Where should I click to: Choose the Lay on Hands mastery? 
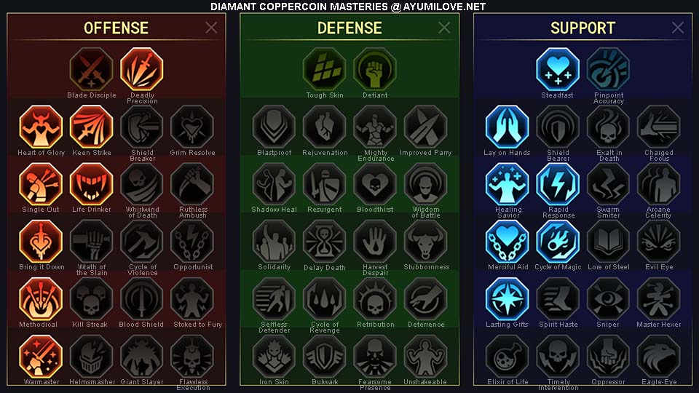coord(507,127)
